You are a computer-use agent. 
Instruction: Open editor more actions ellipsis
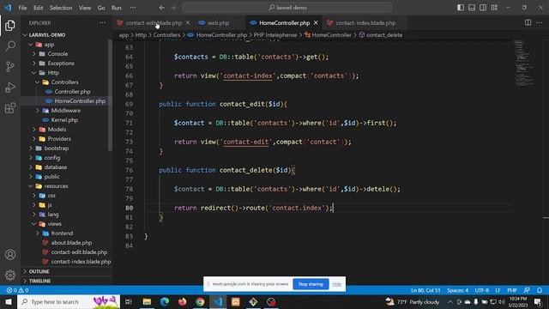(x=540, y=23)
